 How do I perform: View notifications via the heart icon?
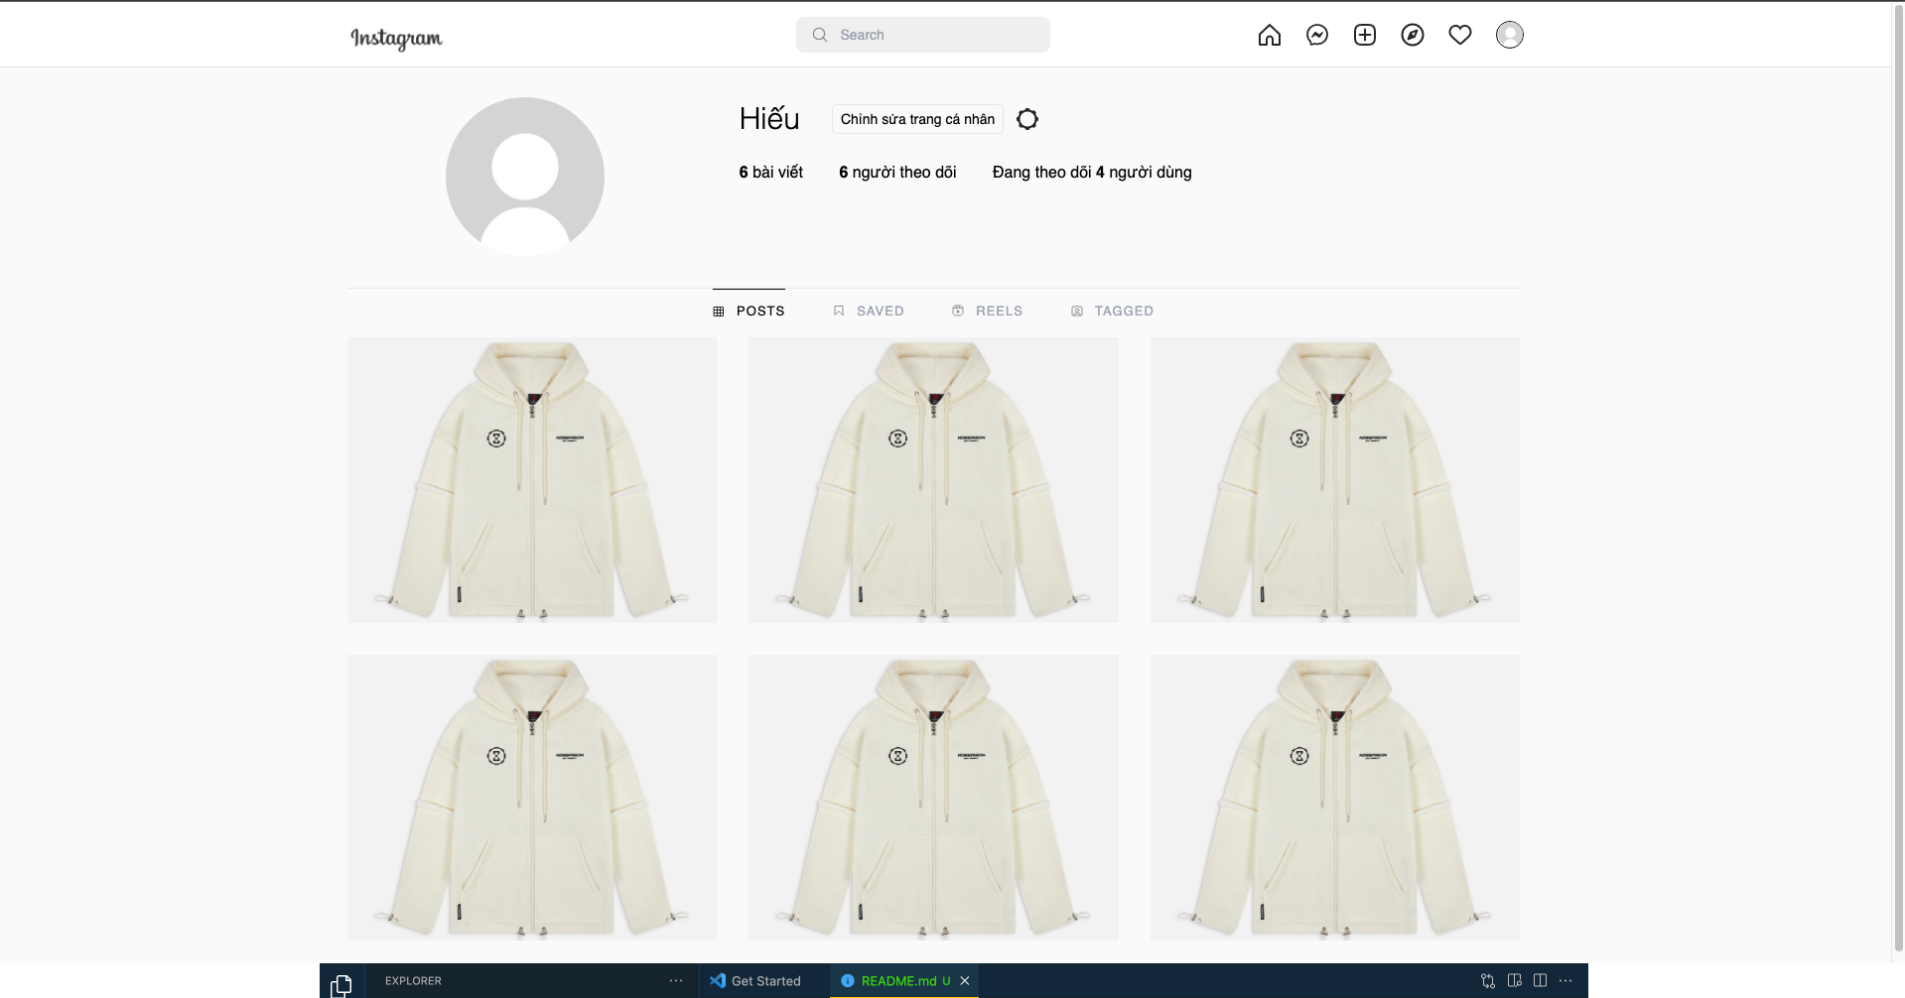[x=1460, y=34]
